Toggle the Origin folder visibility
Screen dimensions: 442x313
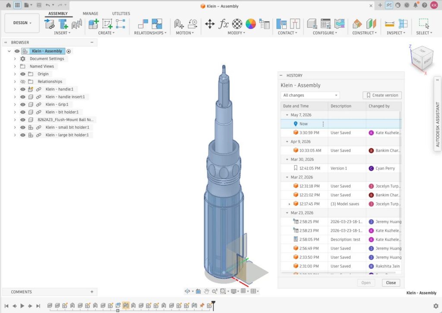coord(23,74)
